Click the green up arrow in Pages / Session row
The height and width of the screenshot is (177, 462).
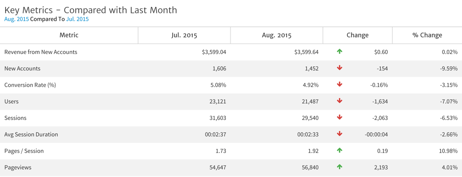[x=340, y=151]
